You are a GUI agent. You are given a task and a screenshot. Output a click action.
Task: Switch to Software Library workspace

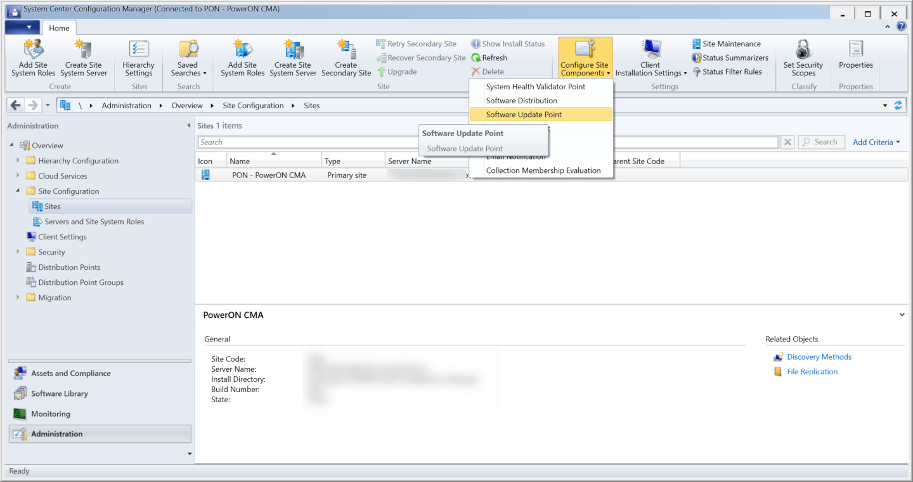[x=100, y=394]
